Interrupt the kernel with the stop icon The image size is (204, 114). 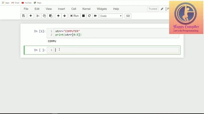point(84,16)
